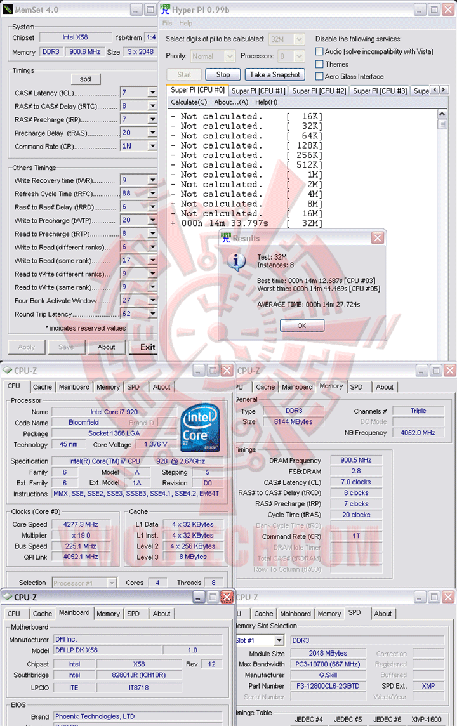Open Write Recovery time (tWR) dropdown

click(x=152, y=180)
